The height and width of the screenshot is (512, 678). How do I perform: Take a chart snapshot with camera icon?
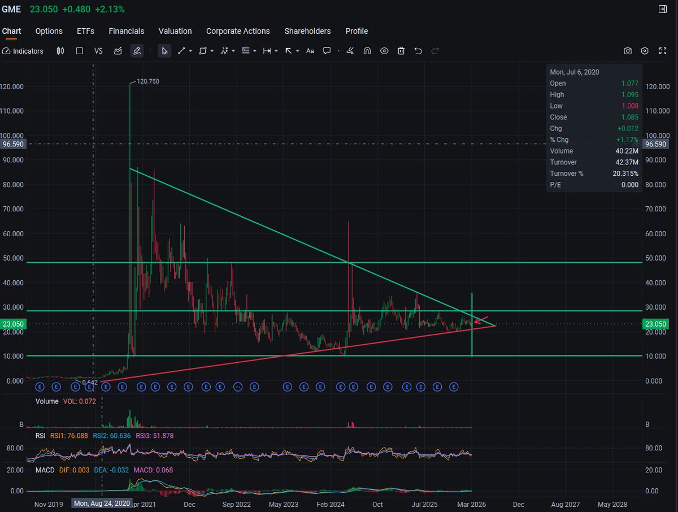(628, 51)
